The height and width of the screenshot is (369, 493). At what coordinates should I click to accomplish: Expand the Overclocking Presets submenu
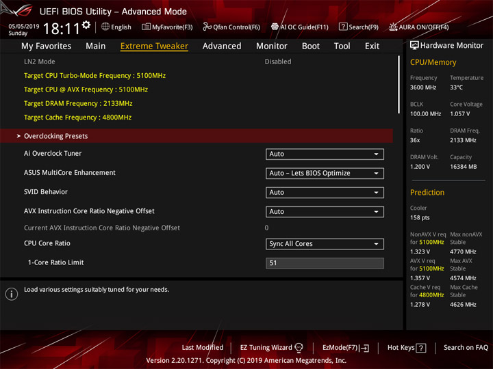(197, 136)
